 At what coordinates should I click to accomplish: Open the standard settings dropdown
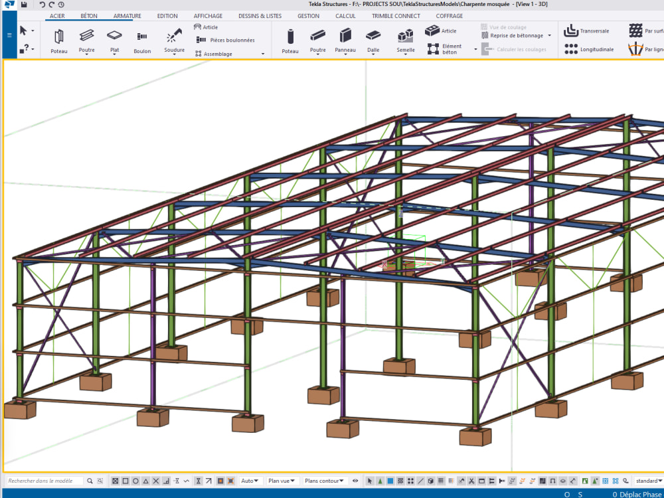coord(648,480)
